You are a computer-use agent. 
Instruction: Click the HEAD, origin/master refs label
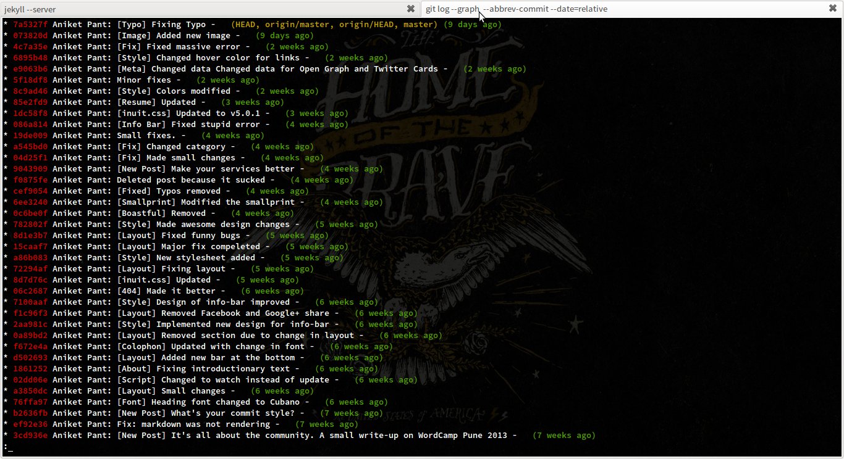point(334,25)
